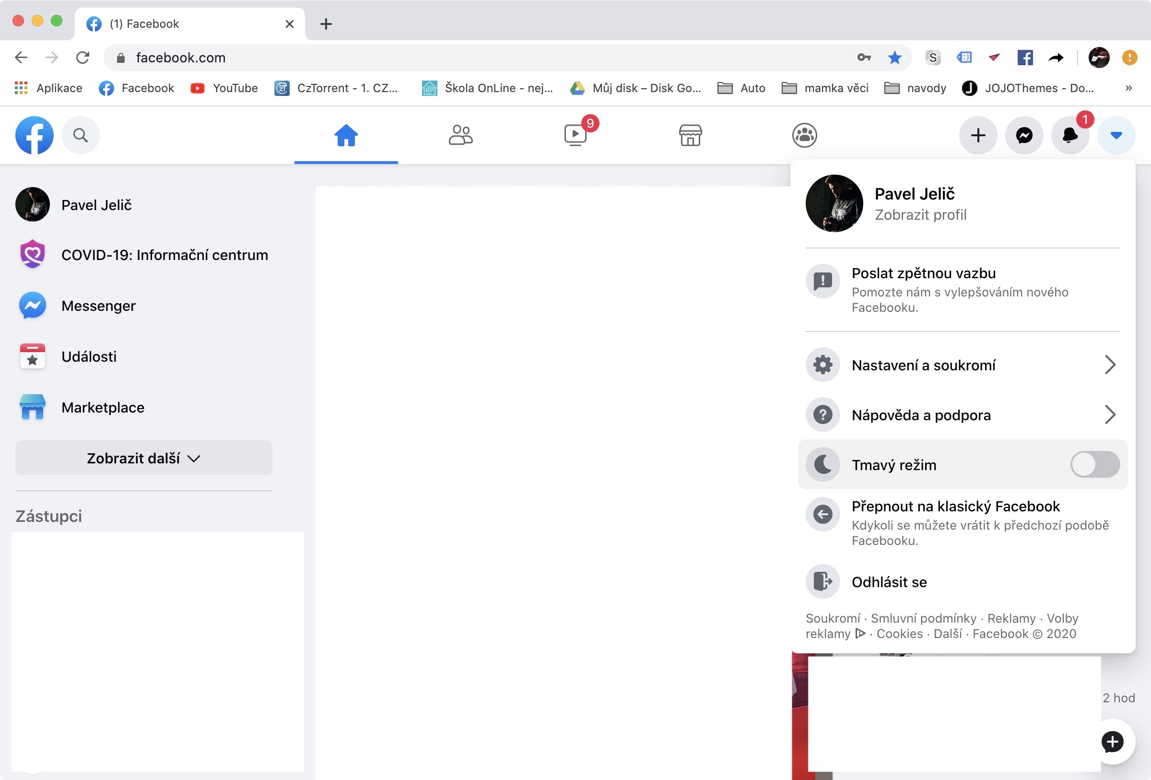The width and height of the screenshot is (1151, 780).
Task: Open COVID-19 Informační centrum in sidebar
Action: [164, 255]
